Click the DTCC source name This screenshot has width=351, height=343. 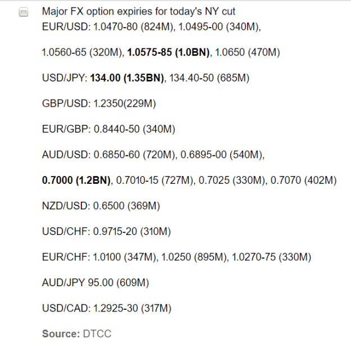[97, 333]
